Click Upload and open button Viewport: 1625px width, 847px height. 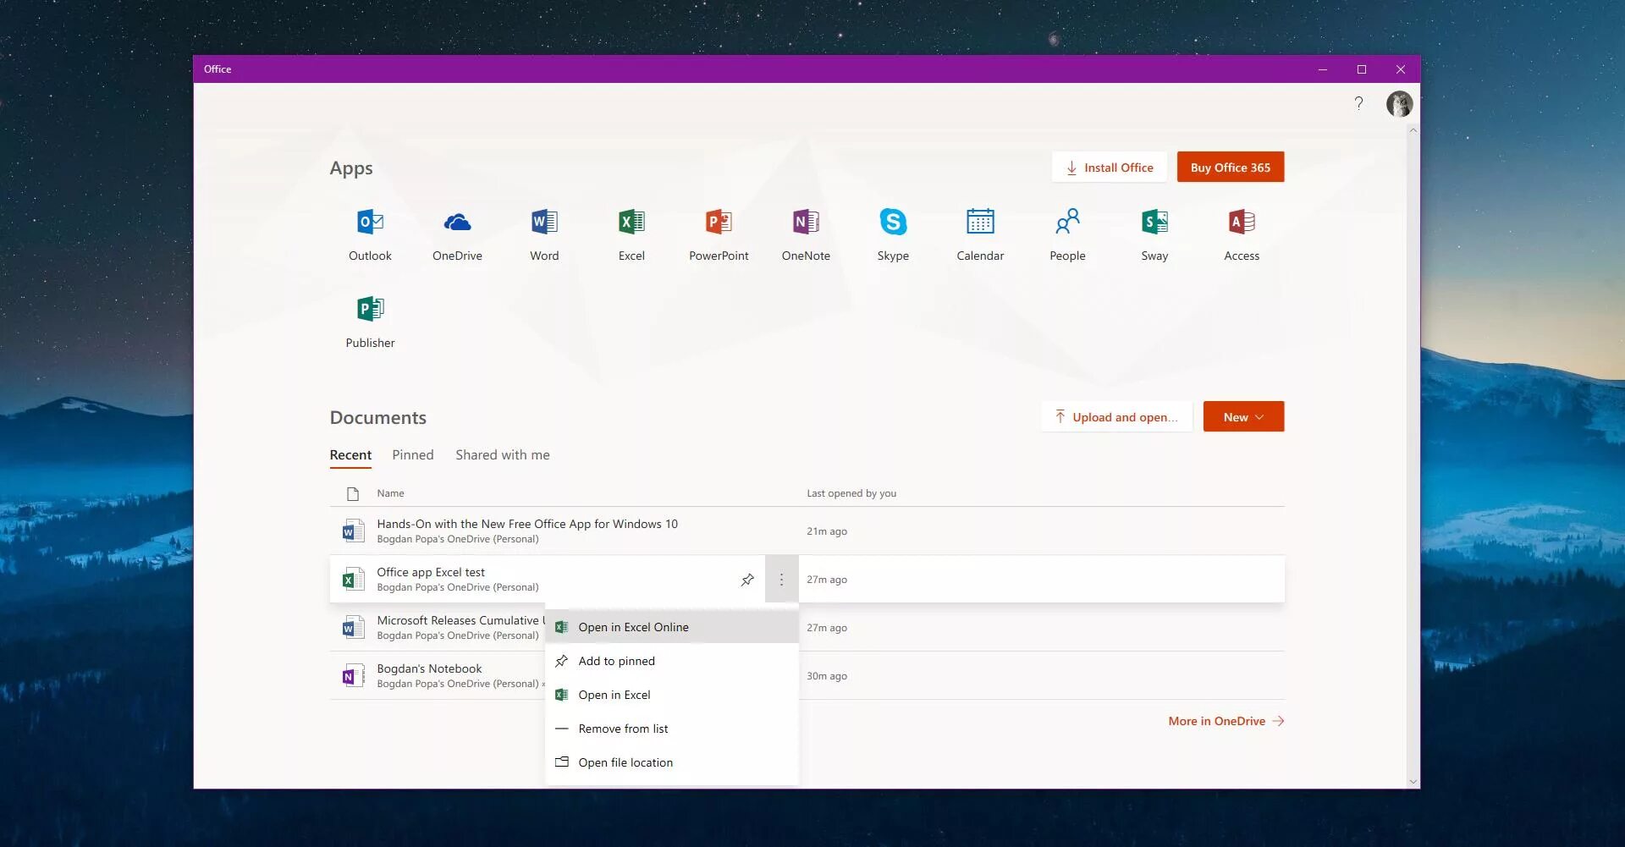1116,417
